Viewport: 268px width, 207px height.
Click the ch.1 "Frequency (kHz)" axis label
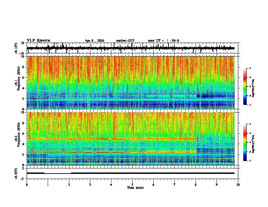pyautogui.click(x=19, y=78)
